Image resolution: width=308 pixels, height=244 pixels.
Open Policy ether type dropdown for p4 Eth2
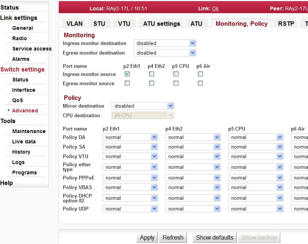193,167
